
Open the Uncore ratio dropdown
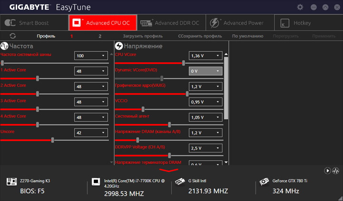(91, 133)
